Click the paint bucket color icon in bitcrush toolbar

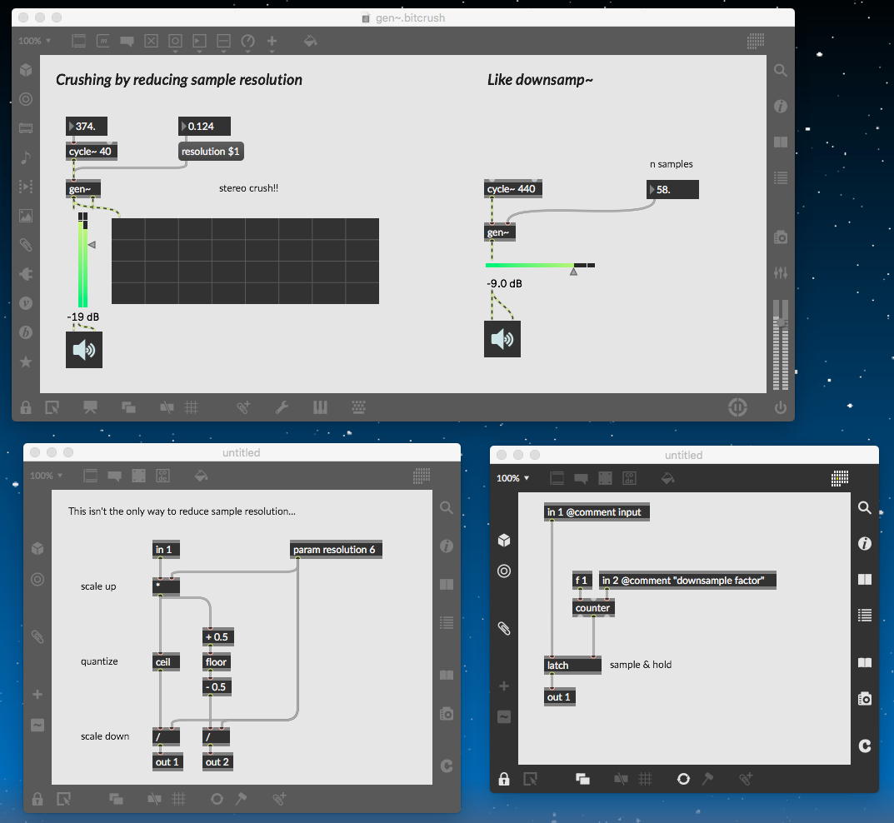tap(310, 41)
